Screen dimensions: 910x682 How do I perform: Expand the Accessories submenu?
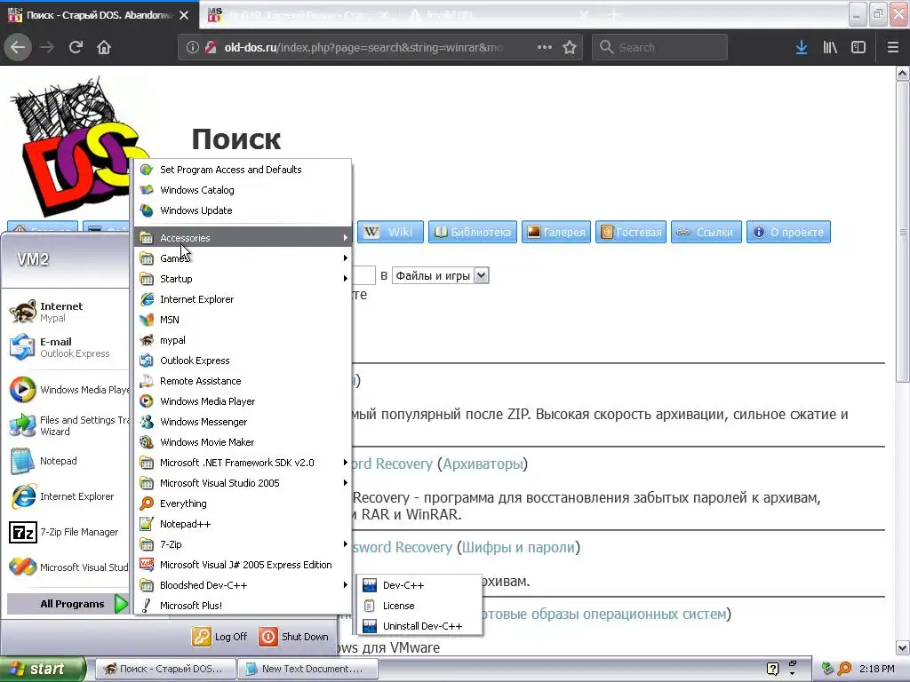(243, 237)
